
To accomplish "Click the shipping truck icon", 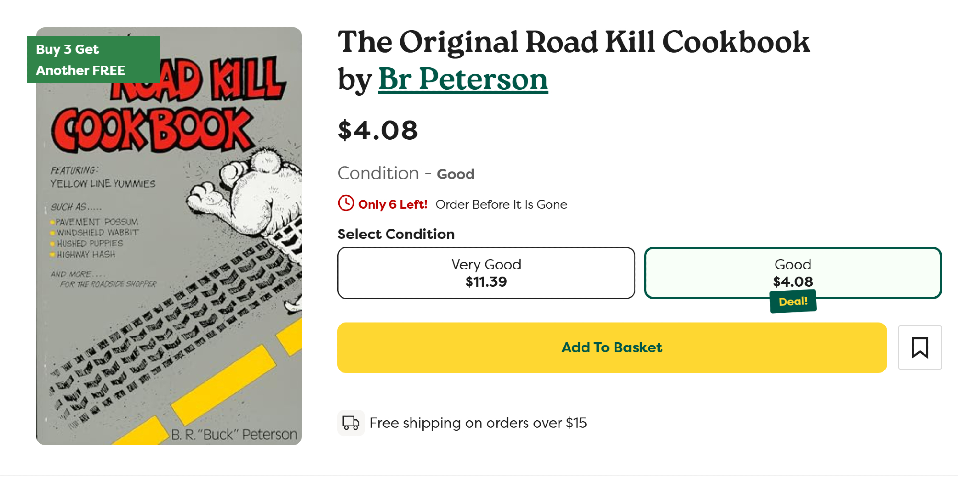I will click(x=351, y=423).
